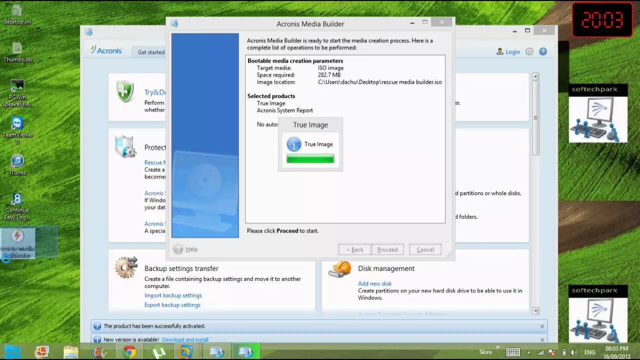The image size is (640, 360).
Task: Go back with the Back button
Action: pyautogui.click(x=354, y=249)
